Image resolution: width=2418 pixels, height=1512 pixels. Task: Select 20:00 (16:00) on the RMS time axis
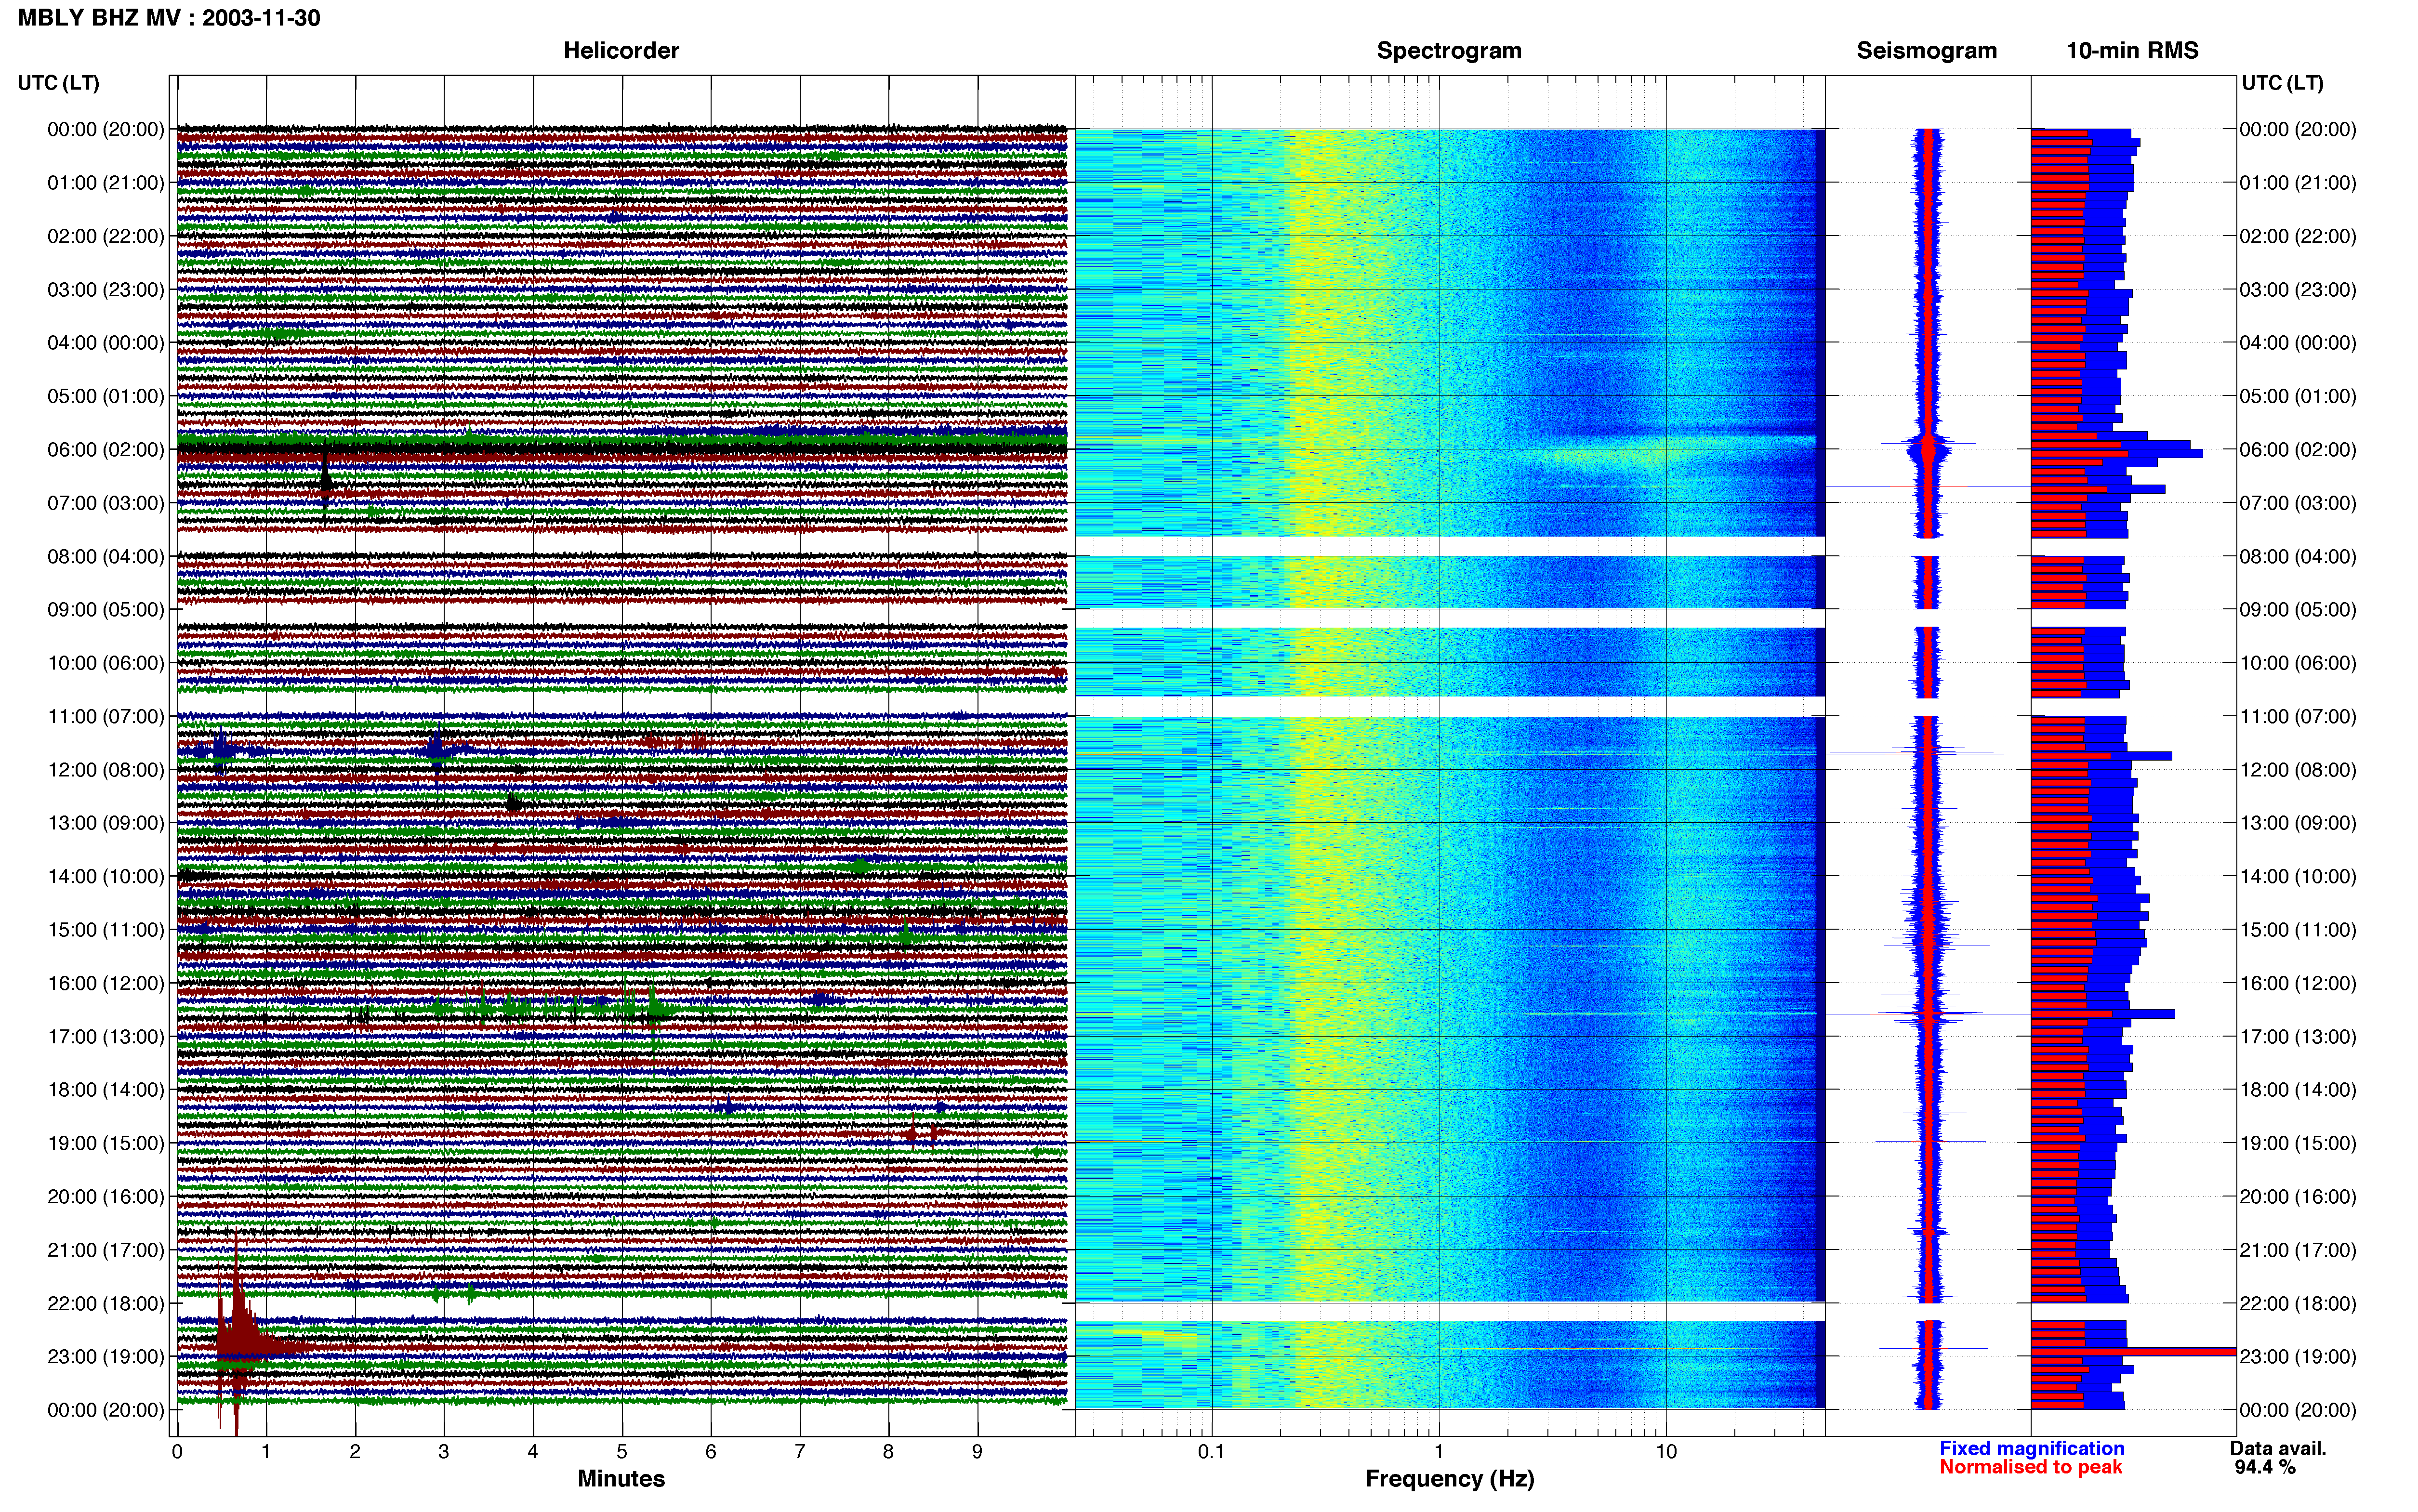2298,1197
